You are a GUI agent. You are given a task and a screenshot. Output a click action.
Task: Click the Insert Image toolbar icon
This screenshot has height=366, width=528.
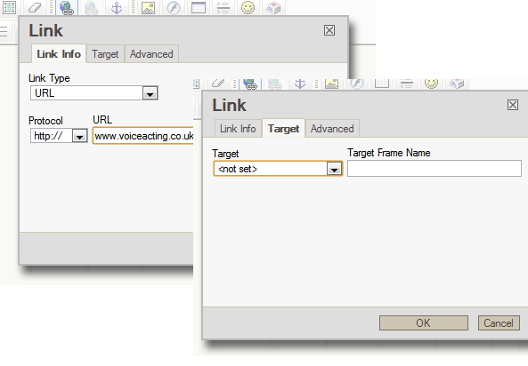[x=148, y=7]
